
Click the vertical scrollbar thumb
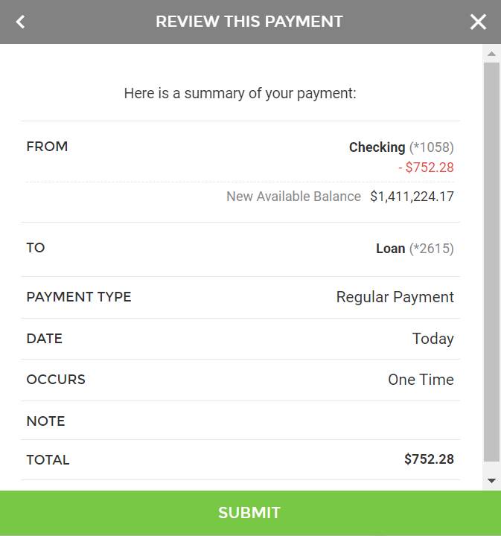click(x=491, y=261)
